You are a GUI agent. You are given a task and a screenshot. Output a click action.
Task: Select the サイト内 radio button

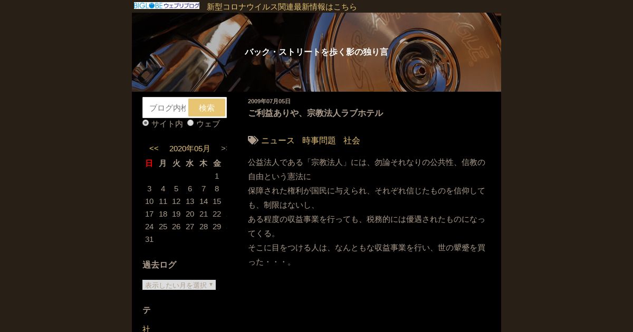(146, 123)
